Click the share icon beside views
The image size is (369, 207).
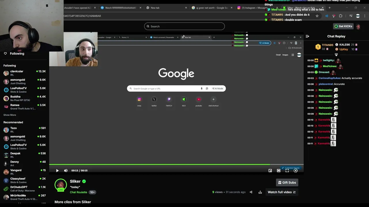pyautogui.click(x=251, y=192)
